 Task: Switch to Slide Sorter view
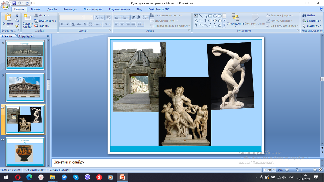click(x=269, y=170)
